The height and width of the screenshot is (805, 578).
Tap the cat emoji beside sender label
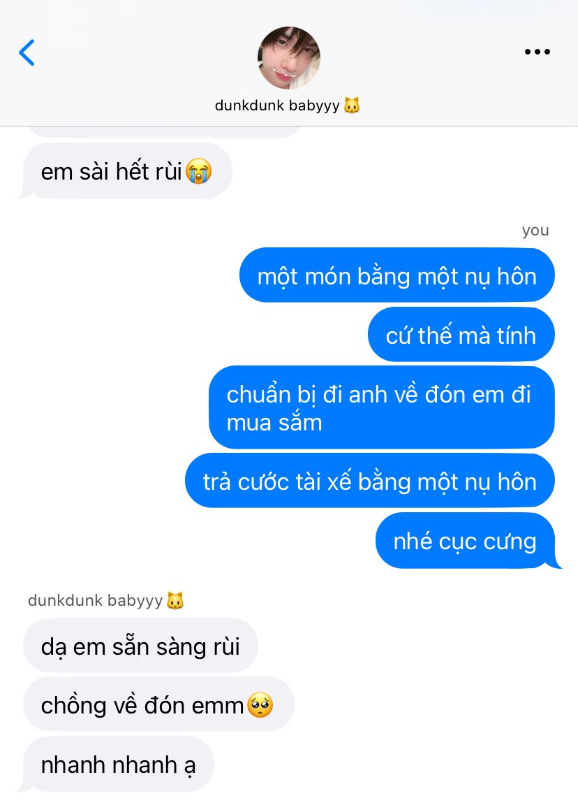[x=175, y=600]
